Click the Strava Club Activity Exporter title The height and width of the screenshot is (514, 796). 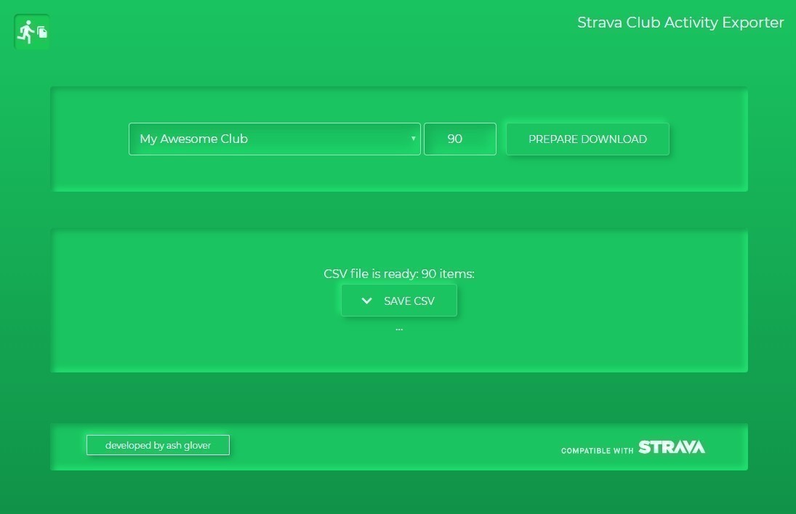coord(680,23)
